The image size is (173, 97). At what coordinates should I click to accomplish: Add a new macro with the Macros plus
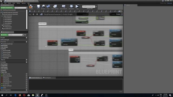point(26,60)
